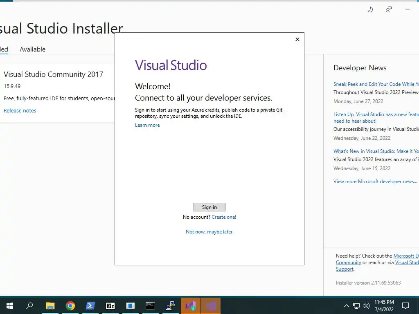Open the Microsoft Developer Community help link
419x314 pixels.
(x=377, y=259)
